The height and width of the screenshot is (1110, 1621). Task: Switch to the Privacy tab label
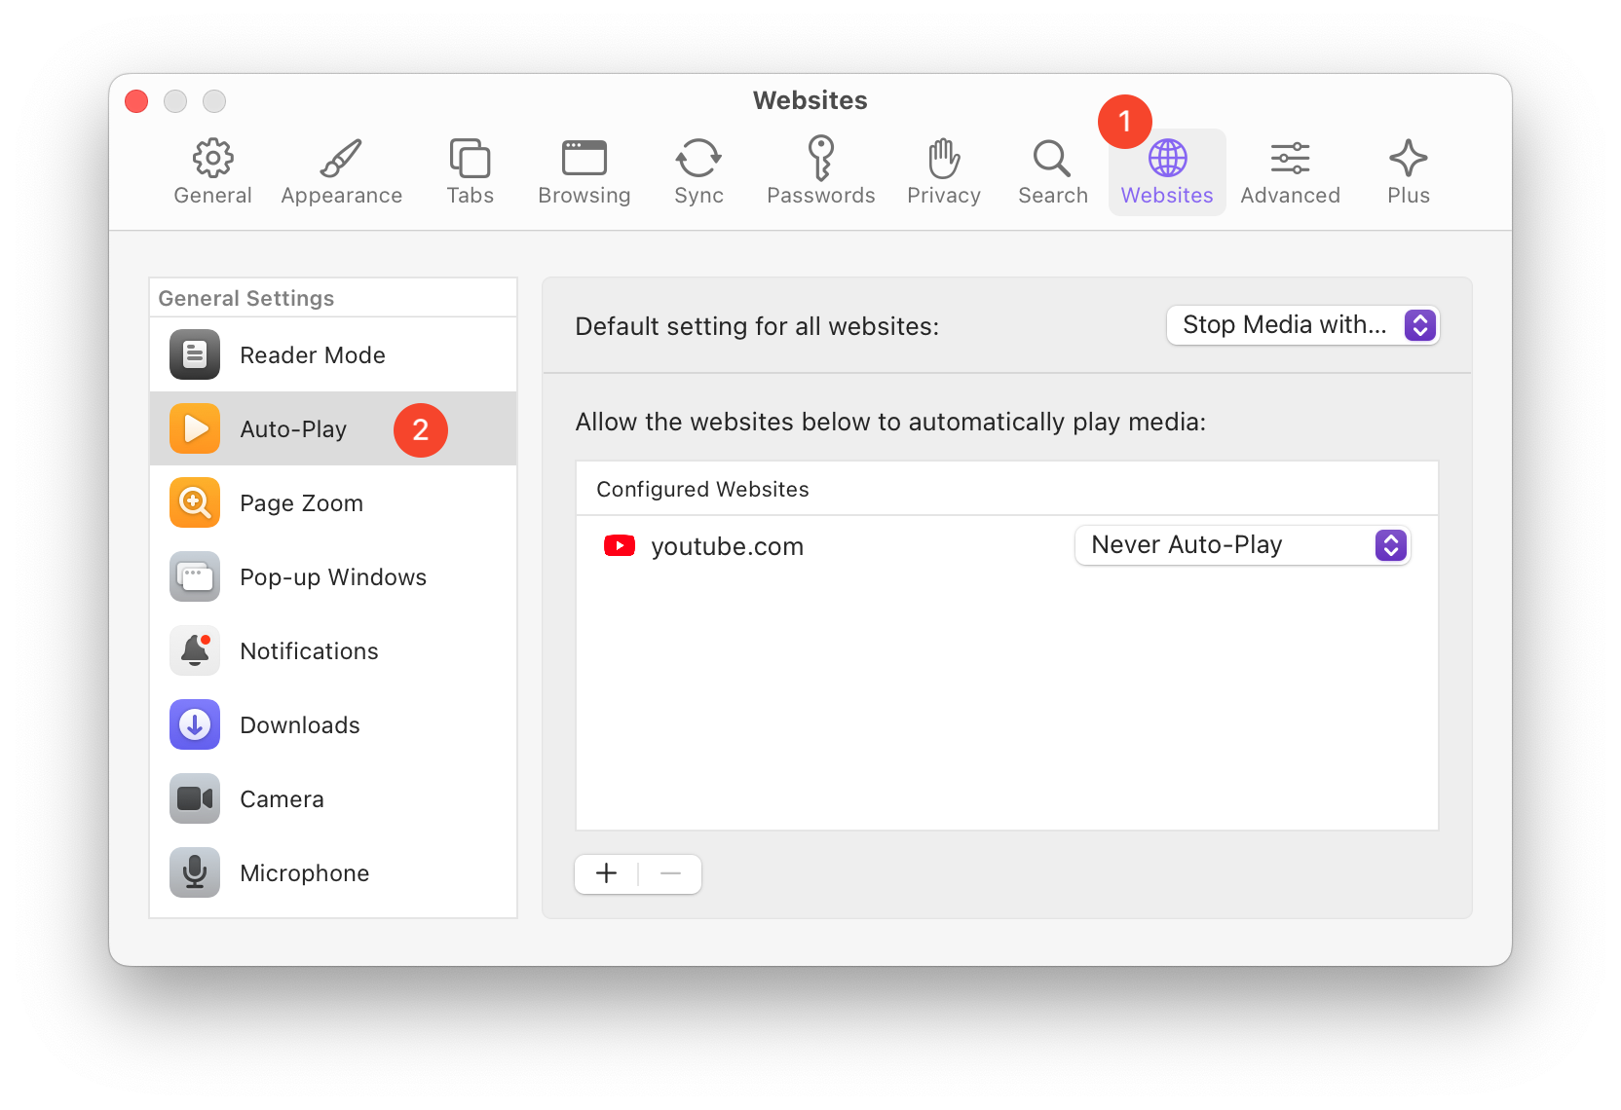944,195
